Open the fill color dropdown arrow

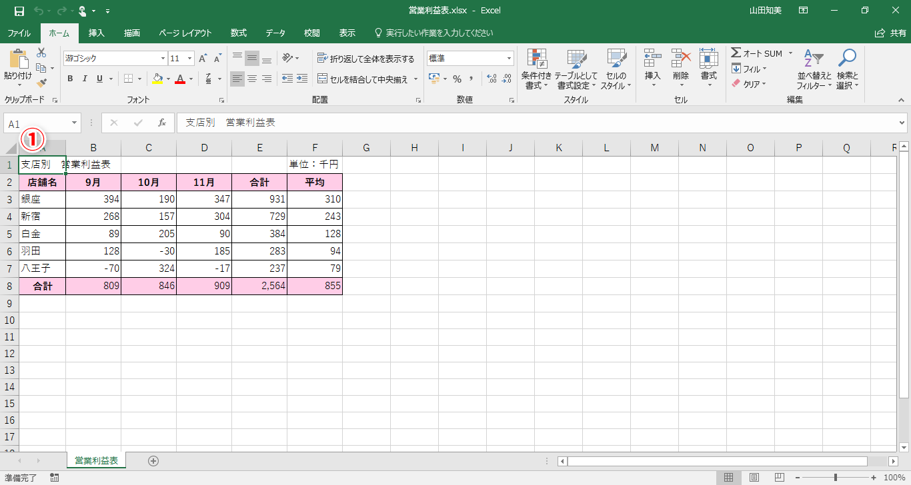168,79
